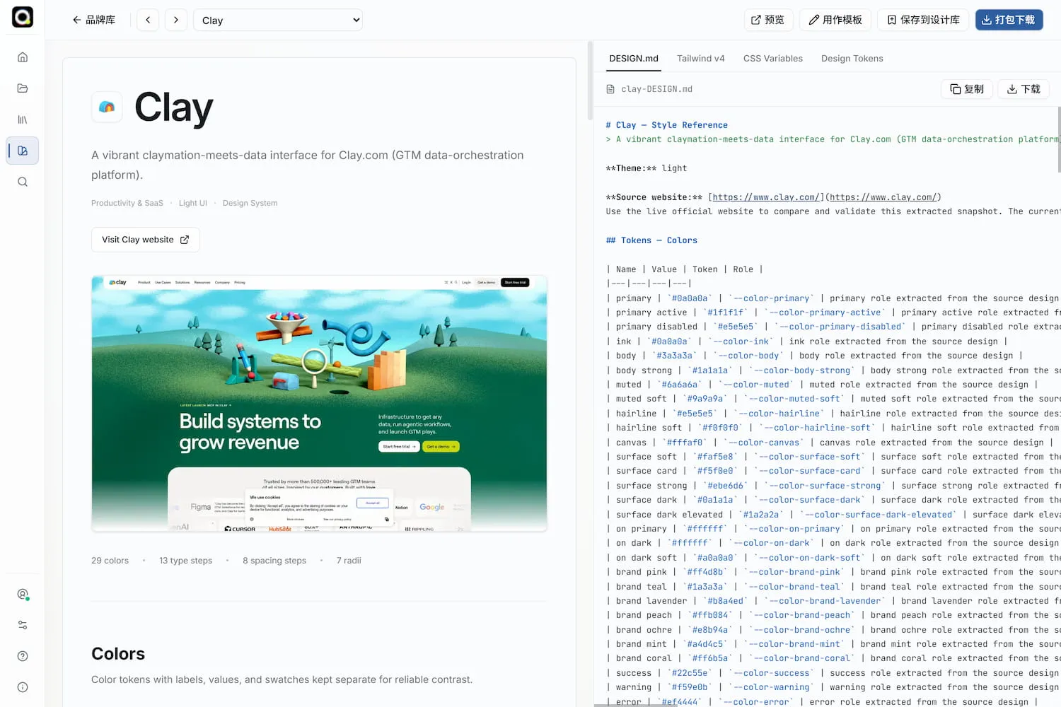
Task: Click the 'primary active' table row
Action: [833, 312]
